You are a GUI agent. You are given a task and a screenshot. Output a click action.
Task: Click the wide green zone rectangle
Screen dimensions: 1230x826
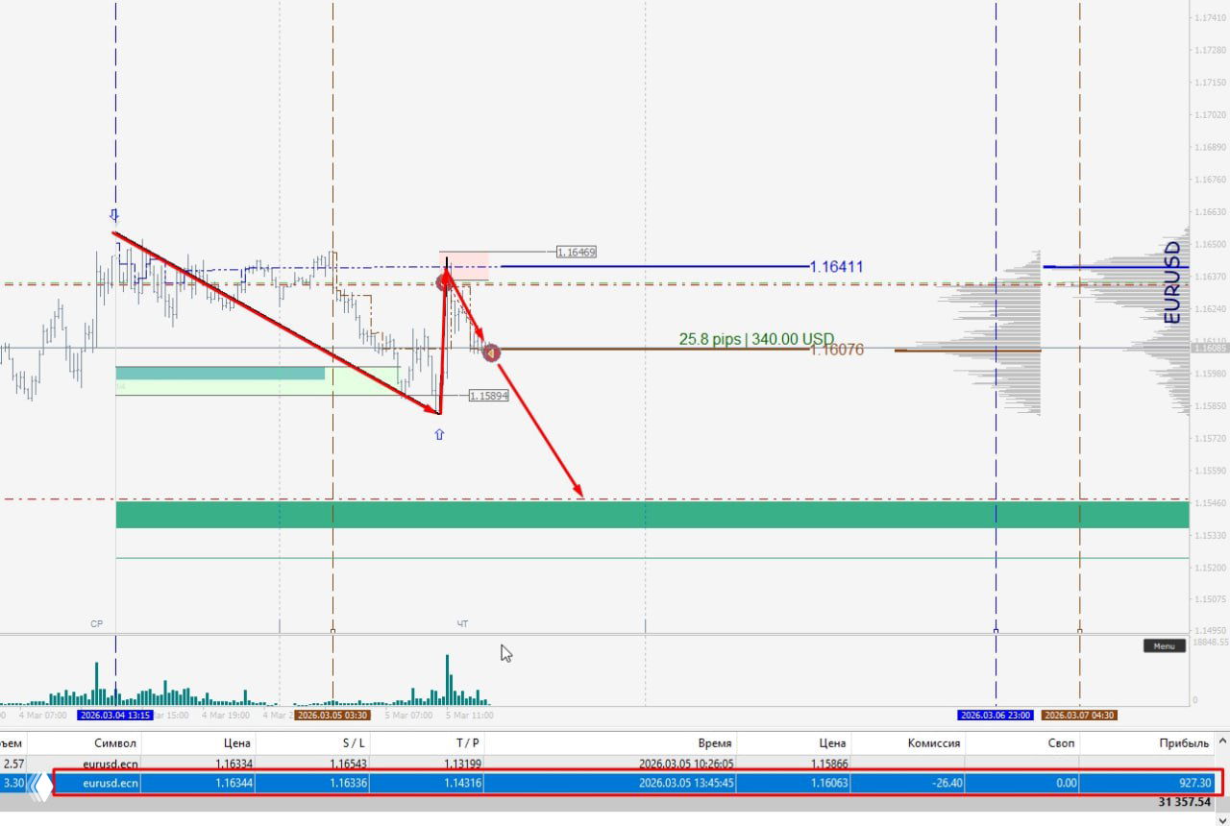pyautogui.click(x=652, y=514)
